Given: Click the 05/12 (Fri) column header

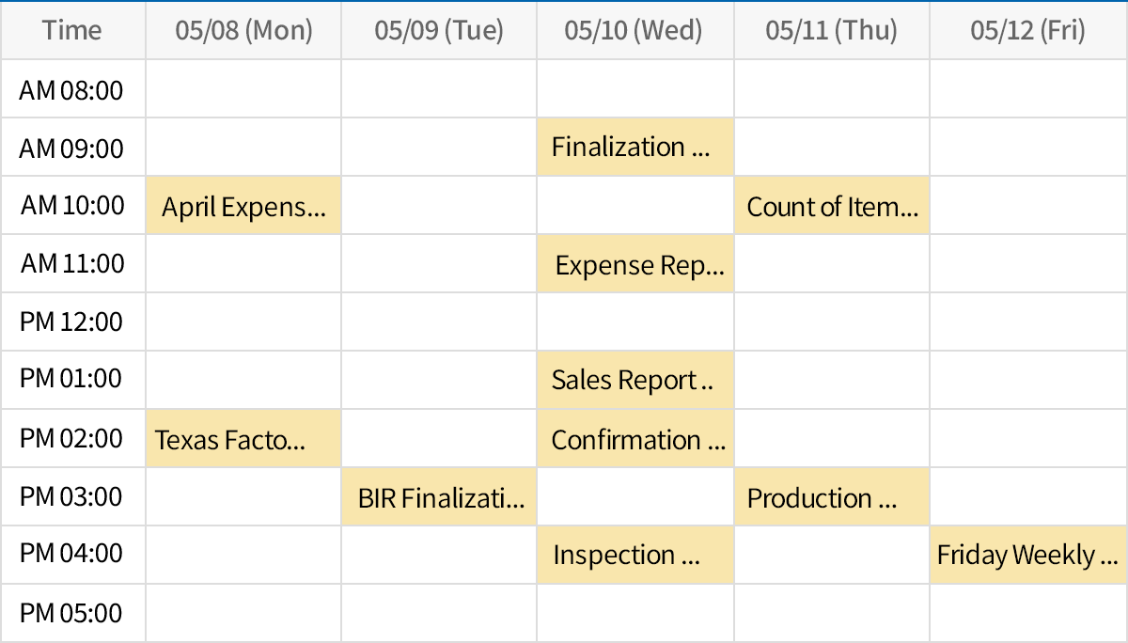Looking at the screenshot, I should (x=1027, y=31).
